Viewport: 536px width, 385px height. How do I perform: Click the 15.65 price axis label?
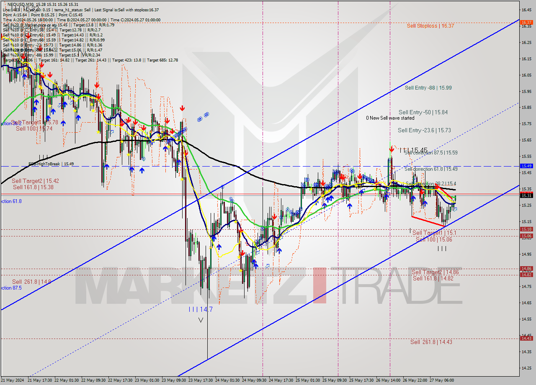[526, 140]
